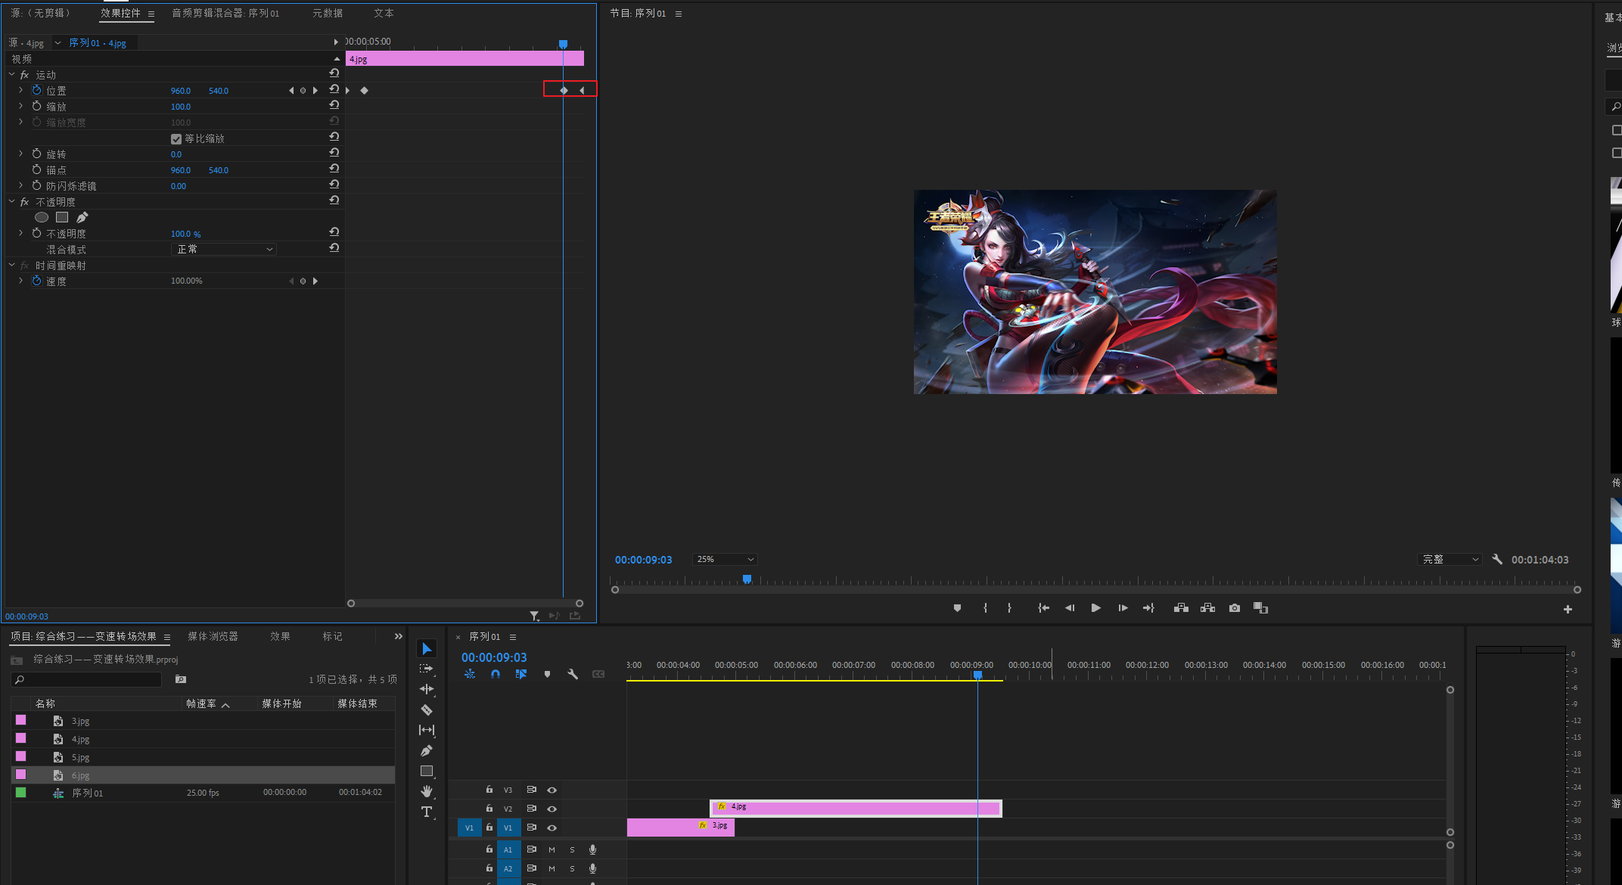The image size is (1622, 885).
Task: Uncheck the uniform scale (等比缩放) checkbox
Action: click(x=176, y=139)
